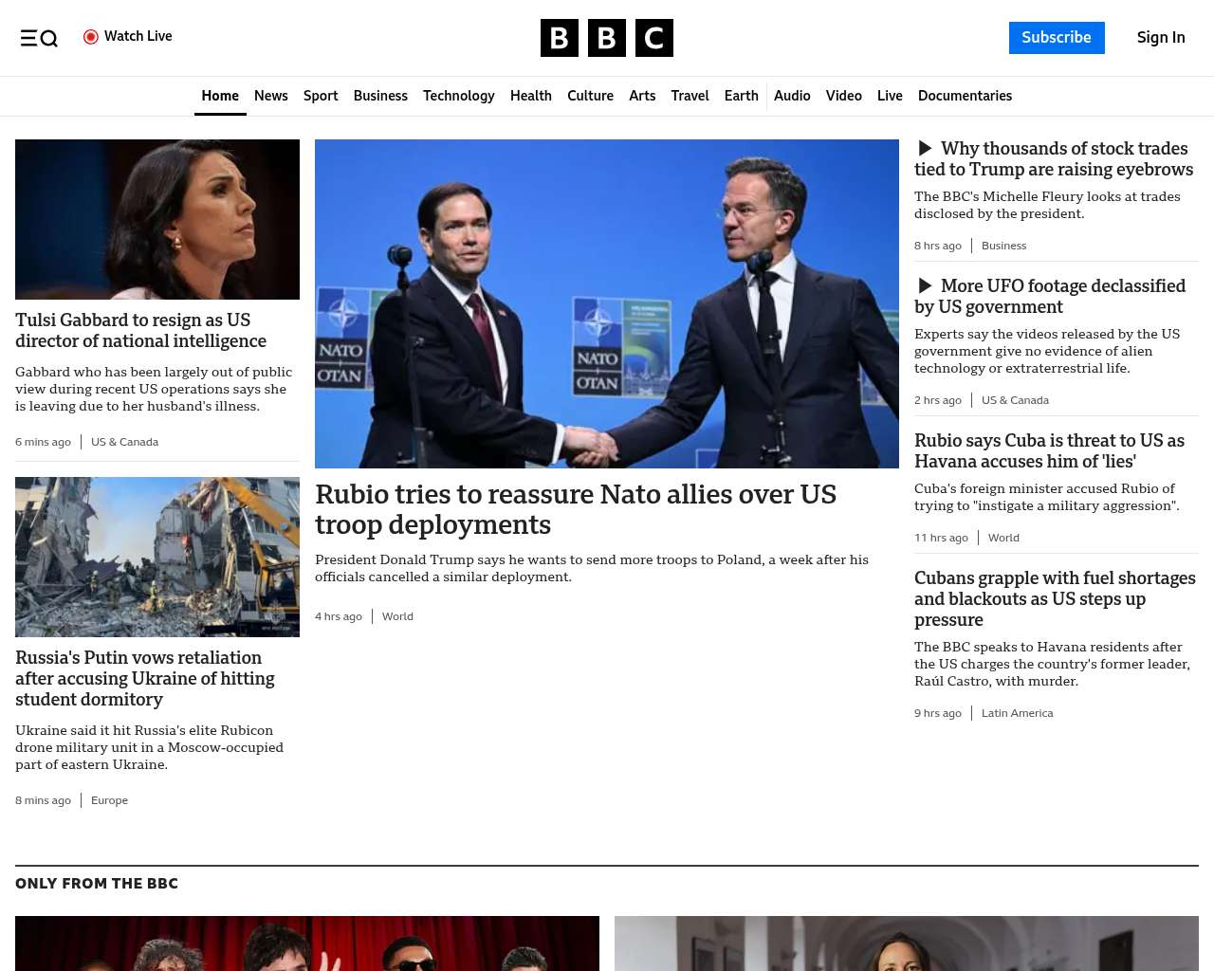Click the BBC logo
This screenshot has width=1214, height=971.
pos(607,38)
